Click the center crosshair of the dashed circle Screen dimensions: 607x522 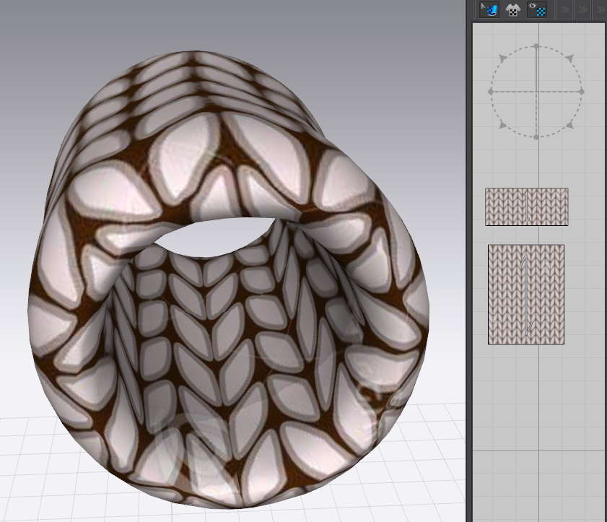(x=536, y=92)
